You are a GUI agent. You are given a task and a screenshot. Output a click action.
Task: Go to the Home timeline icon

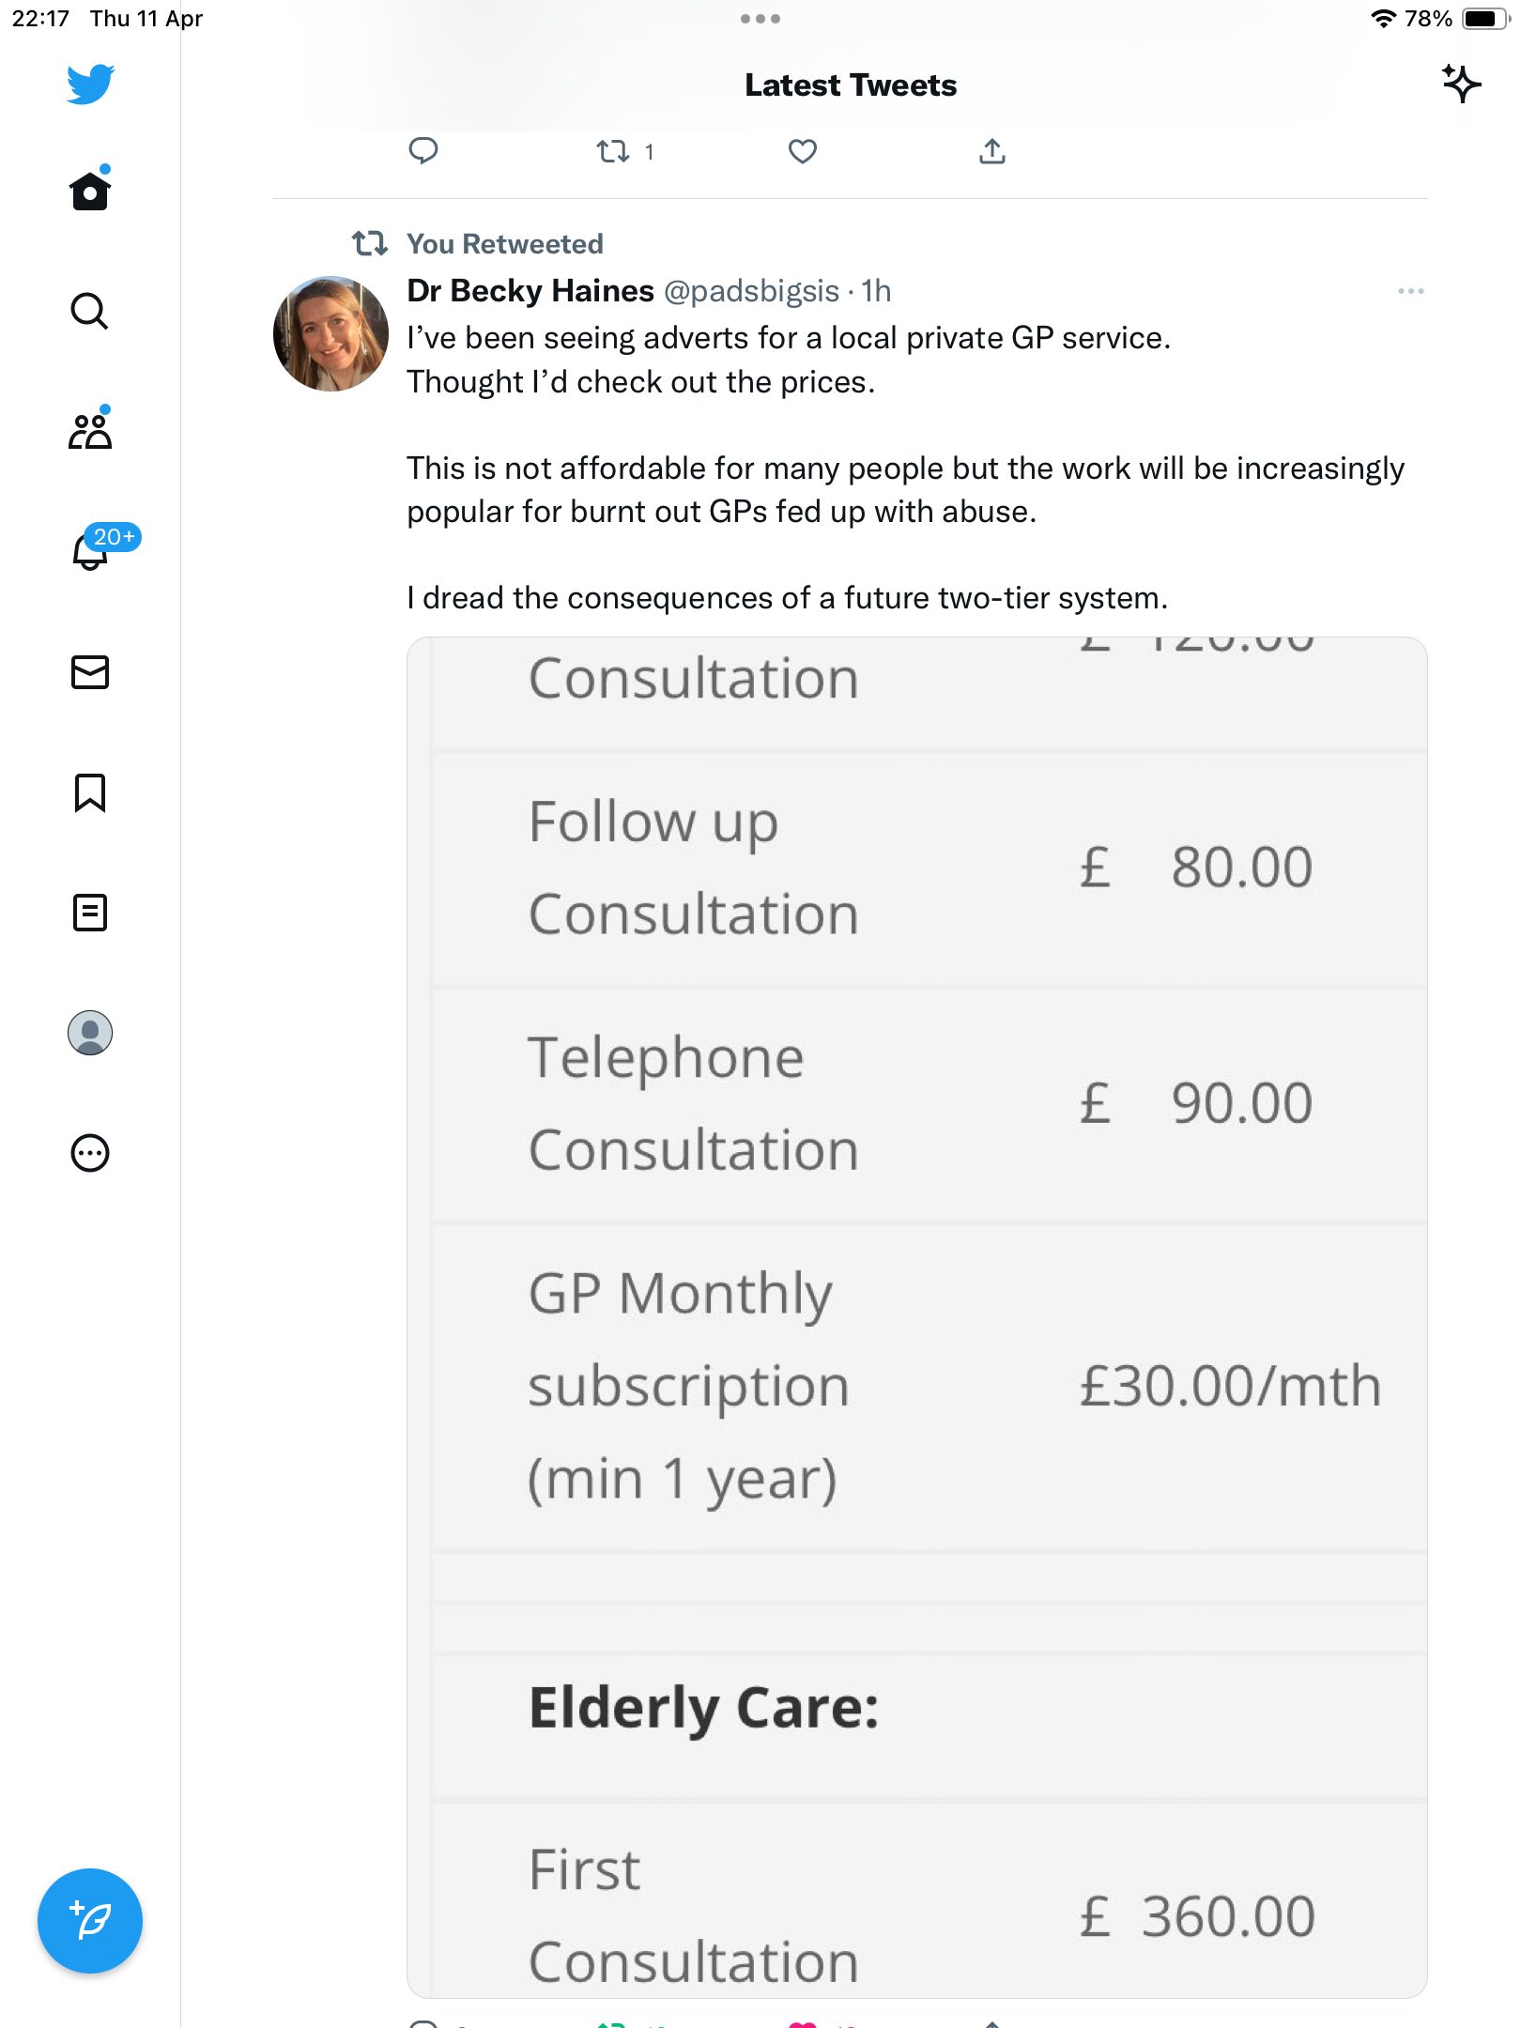coord(90,190)
